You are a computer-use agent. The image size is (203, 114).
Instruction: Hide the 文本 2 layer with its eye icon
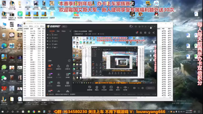[x=47, y=38]
